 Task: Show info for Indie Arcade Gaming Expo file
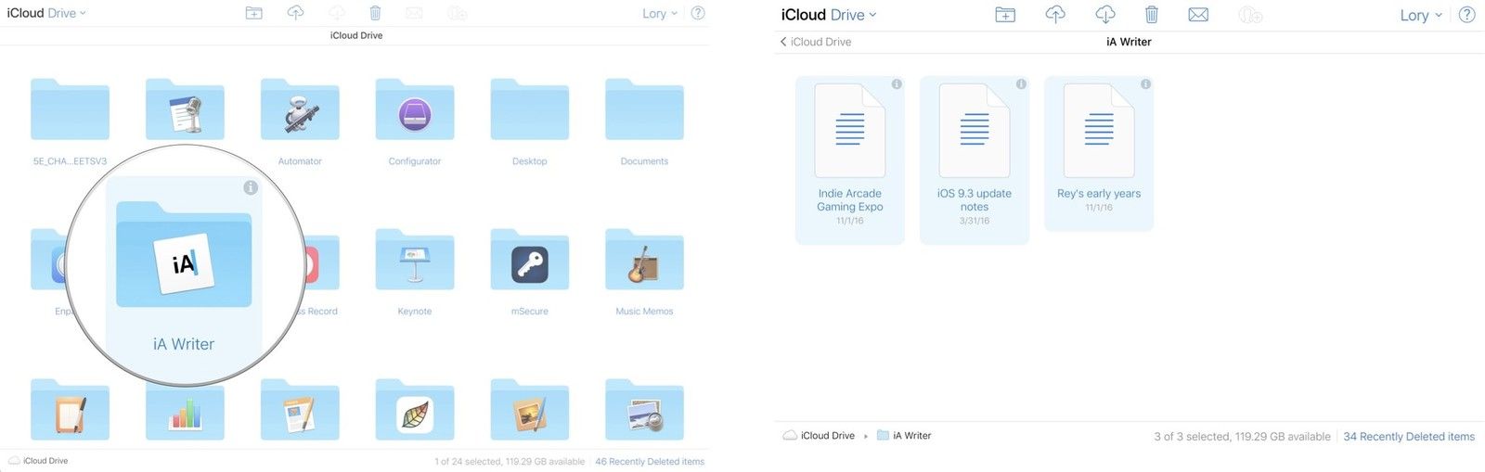[897, 84]
